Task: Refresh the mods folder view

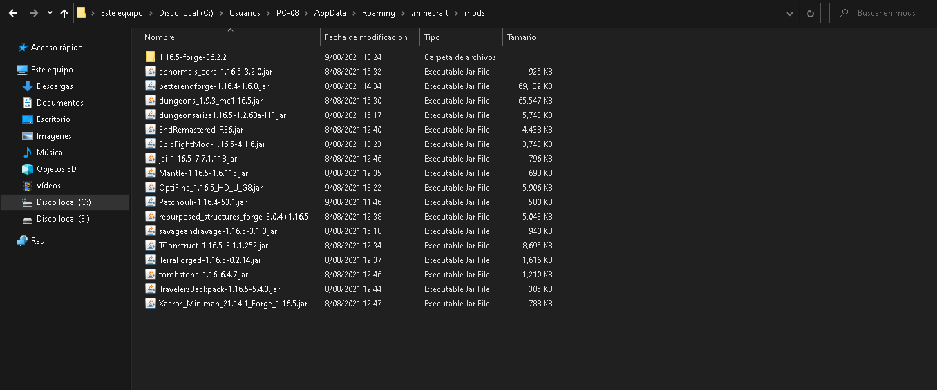Action: click(x=811, y=13)
